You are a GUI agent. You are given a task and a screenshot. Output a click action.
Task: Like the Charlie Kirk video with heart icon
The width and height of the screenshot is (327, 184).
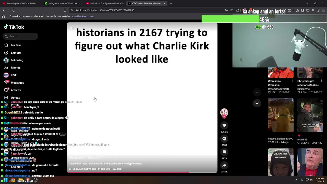(224, 125)
